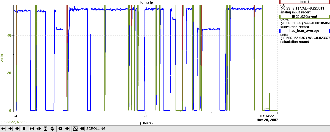The width and height of the screenshot is (330, 132).
Task: Click the pan right arrow button
Action: [10, 128]
